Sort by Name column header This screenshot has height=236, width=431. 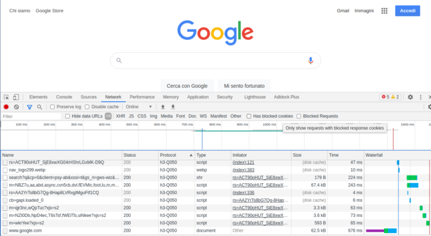click(x=62, y=155)
